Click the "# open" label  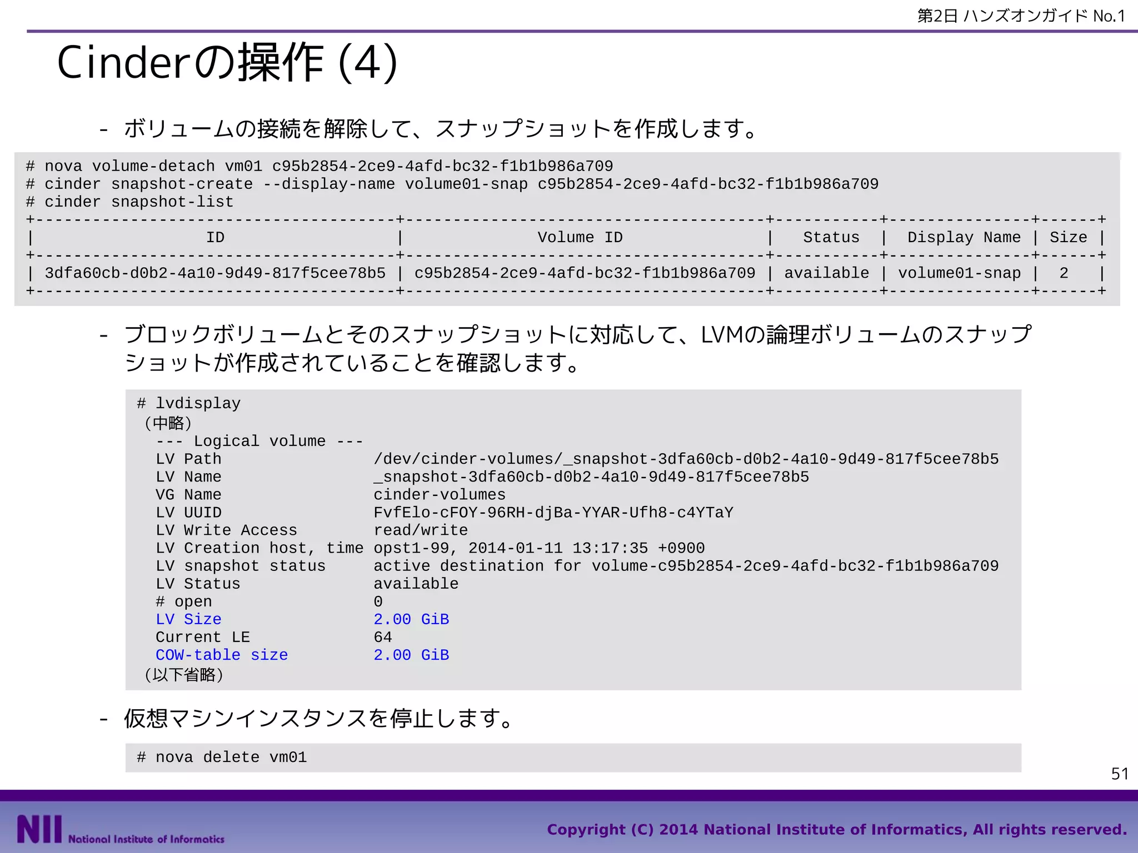(184, 601)
